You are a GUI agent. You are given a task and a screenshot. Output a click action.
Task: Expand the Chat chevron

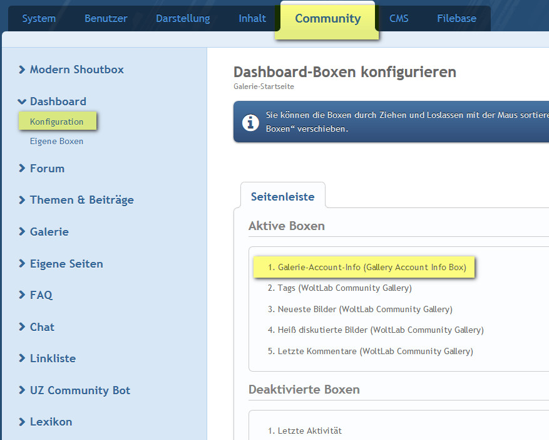point(22,327)
